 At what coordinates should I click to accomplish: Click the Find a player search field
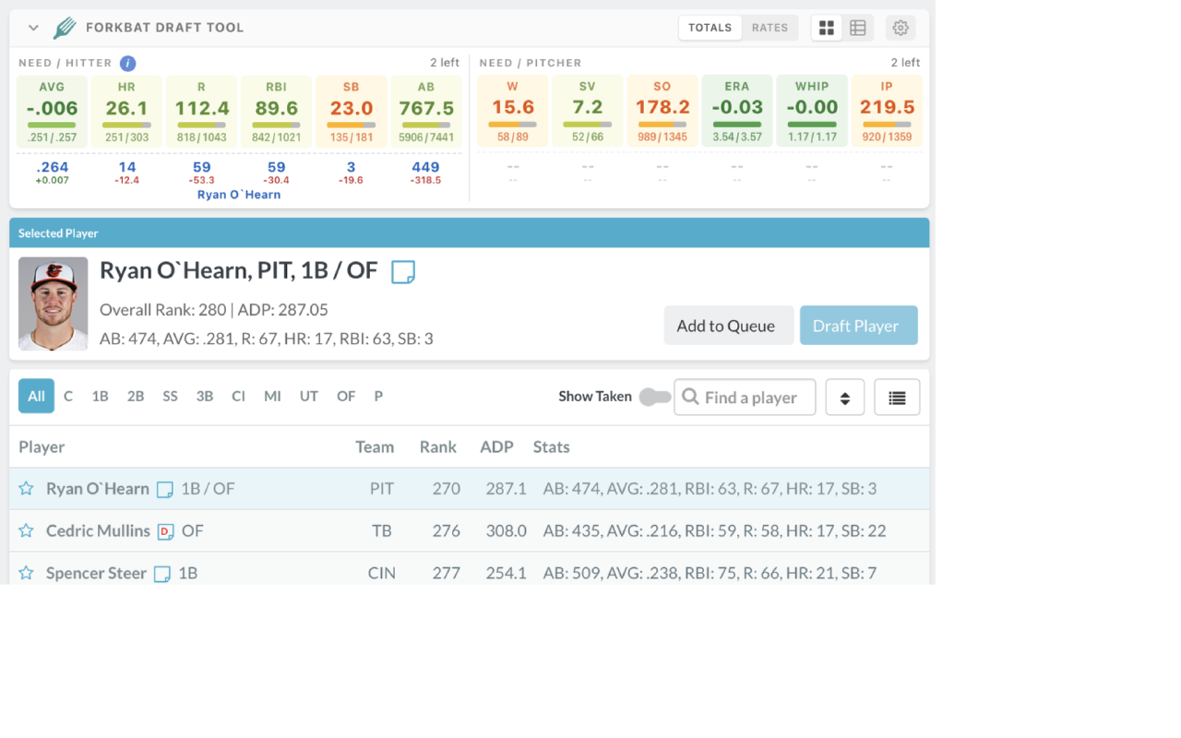pyautogui.click(x=745, y=398)
